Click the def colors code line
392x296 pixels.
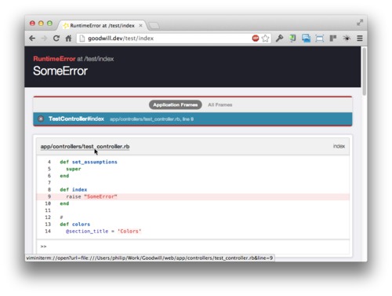point(75,225)
